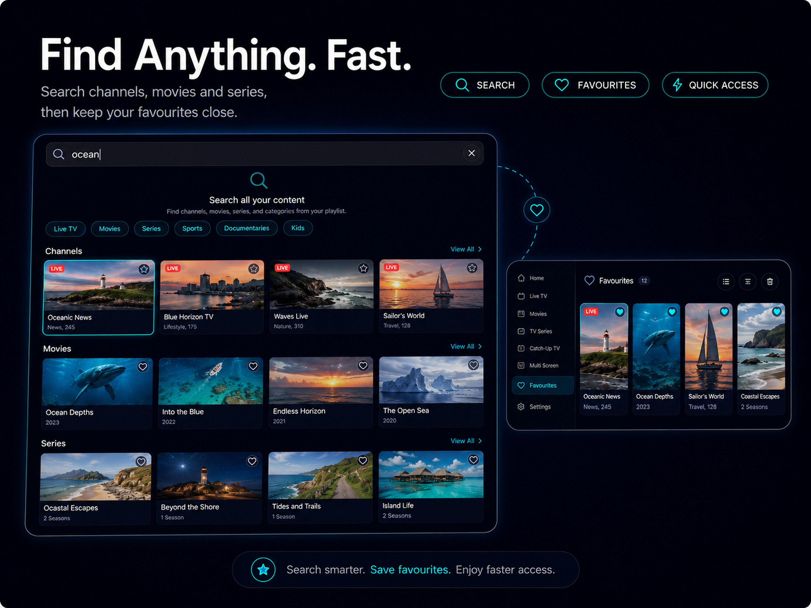Open the Blue Horizon TV thumbnail
The image size is (811, 608).
tap(212, 285)
